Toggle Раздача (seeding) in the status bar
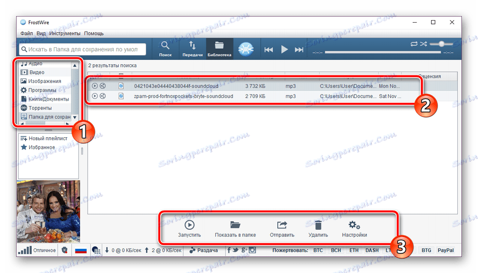Image resolution: width=478 pixels, height=273 pixels. pos(204,250)
